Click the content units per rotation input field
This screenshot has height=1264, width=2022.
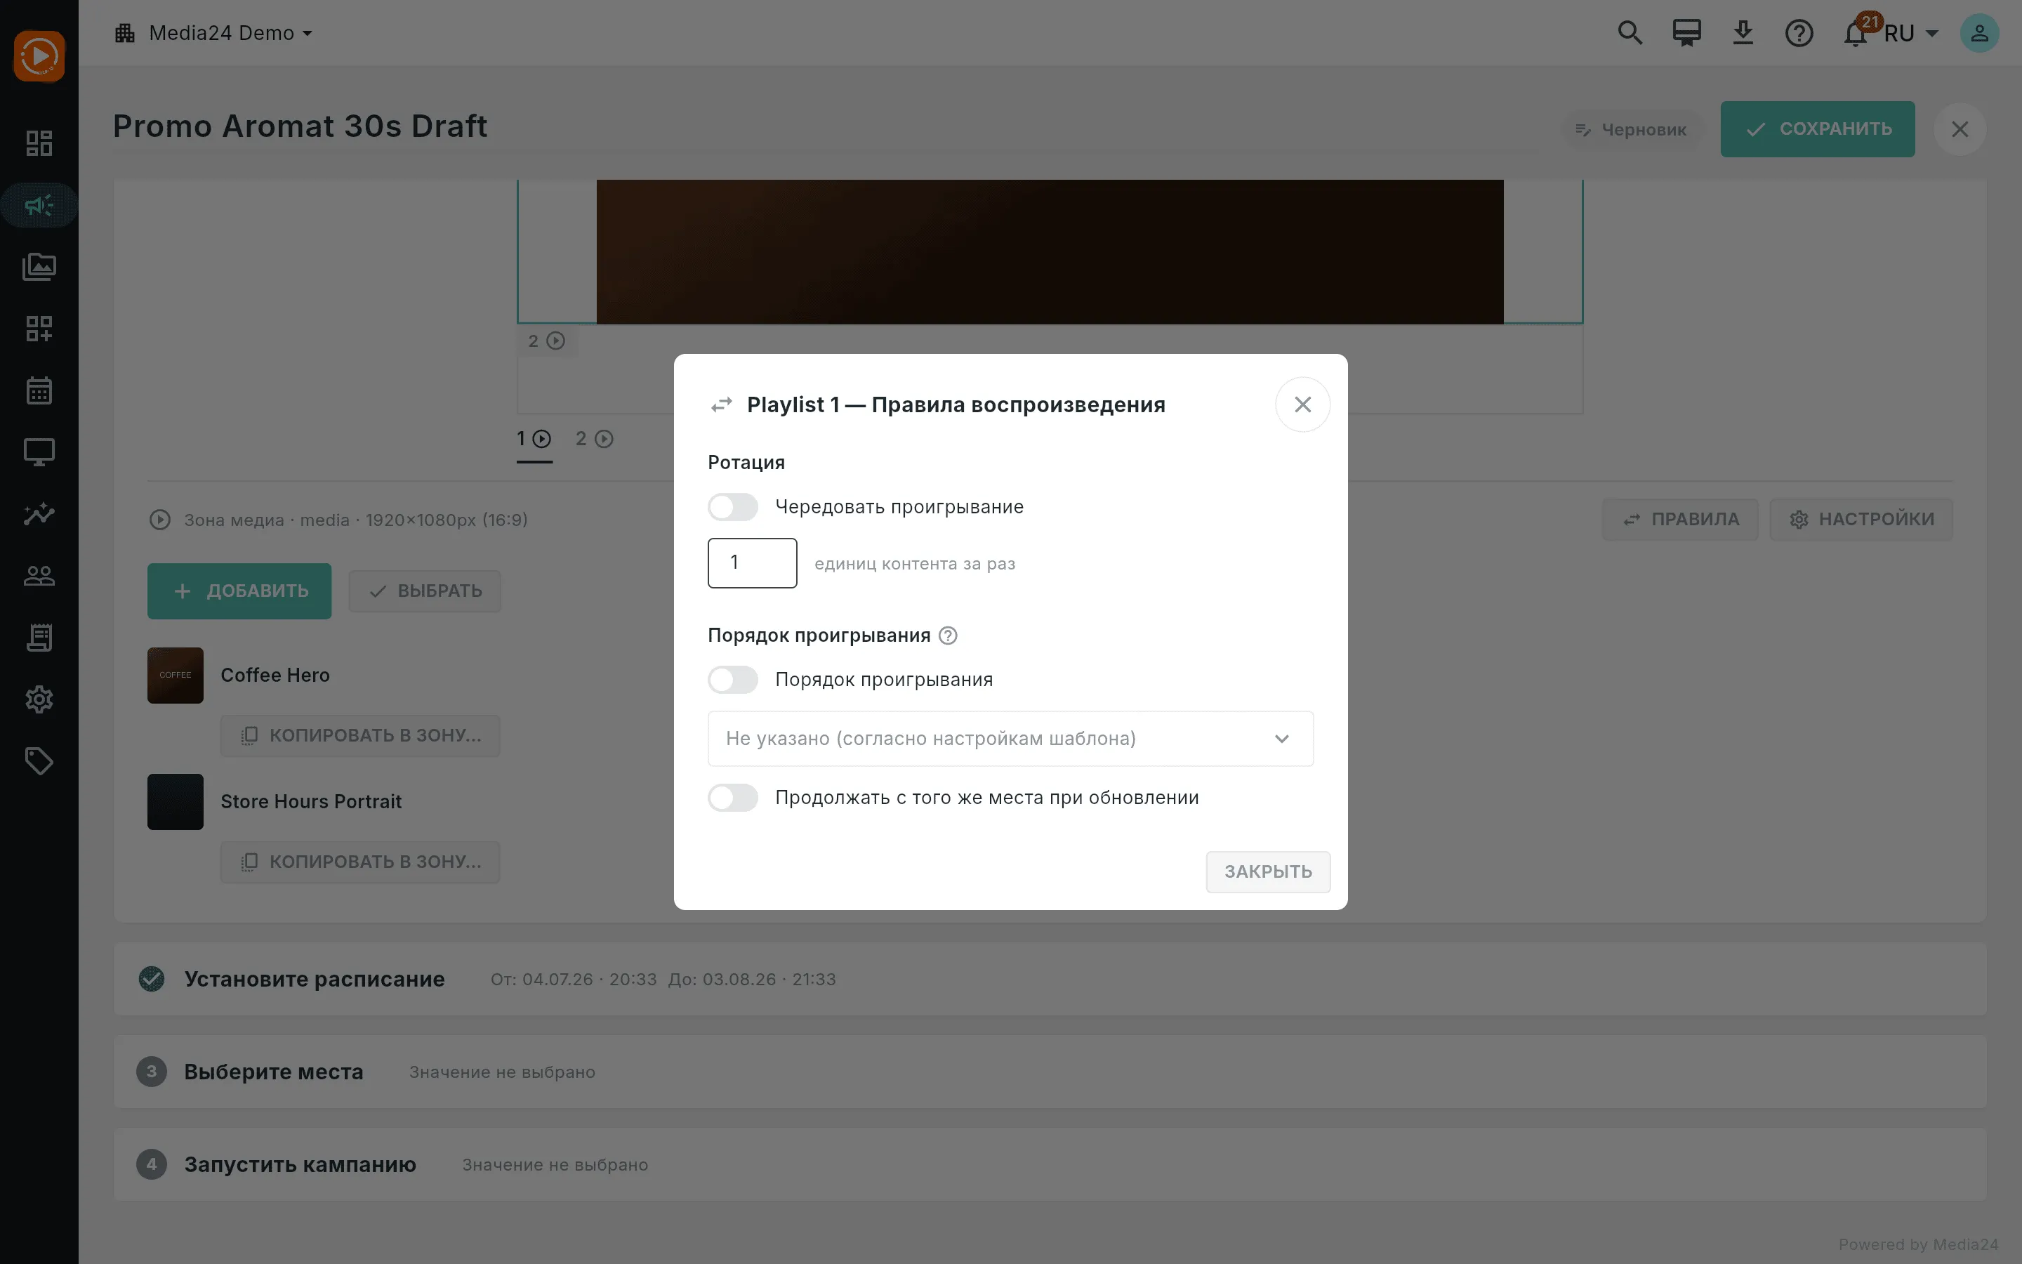(x=752, y=562)
